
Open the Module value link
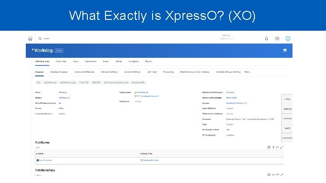64,98
